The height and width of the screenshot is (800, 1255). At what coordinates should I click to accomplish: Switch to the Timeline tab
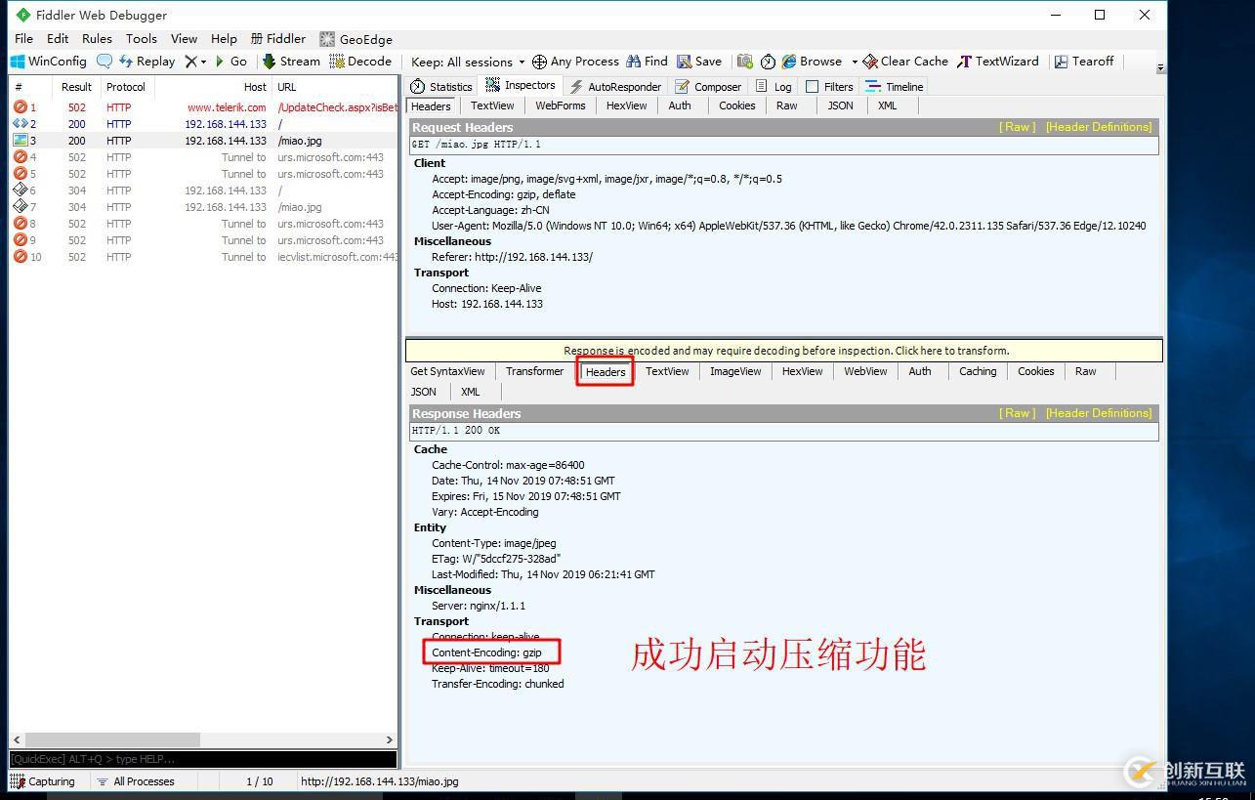(894, 87)
